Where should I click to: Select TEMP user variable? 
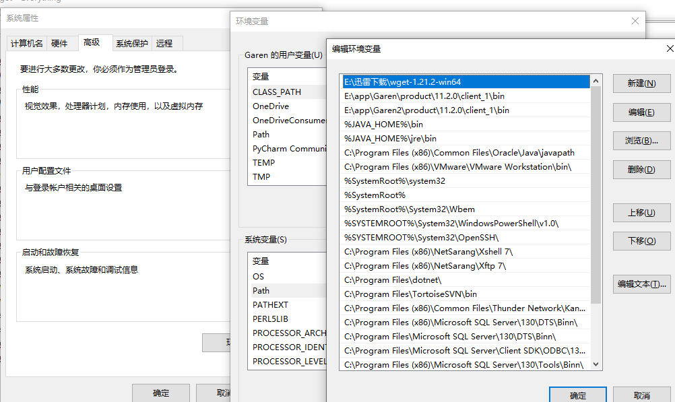288,163
